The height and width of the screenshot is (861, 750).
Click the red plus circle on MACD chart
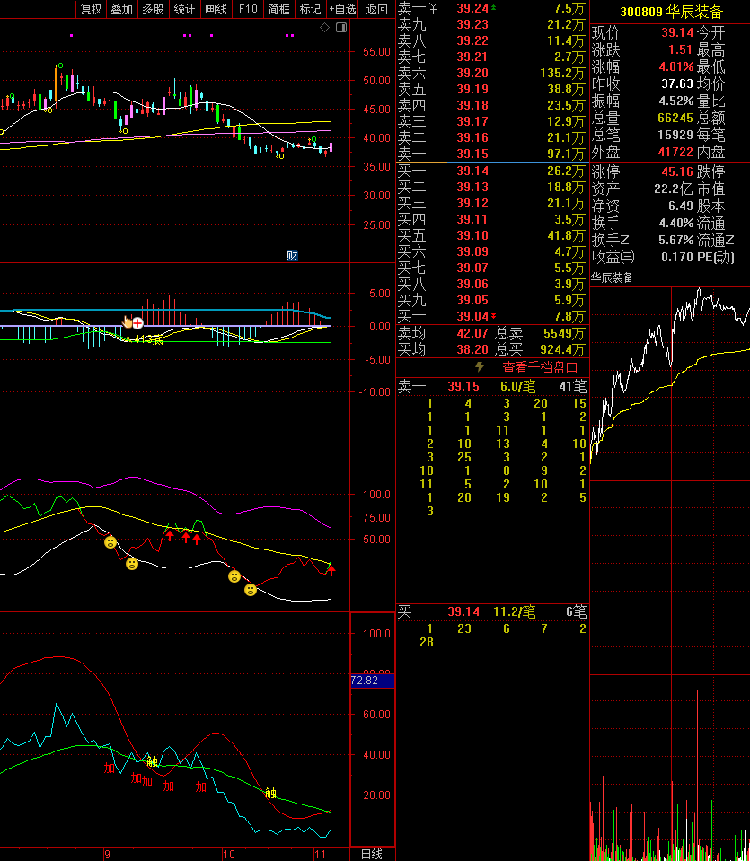coord(137,321)
